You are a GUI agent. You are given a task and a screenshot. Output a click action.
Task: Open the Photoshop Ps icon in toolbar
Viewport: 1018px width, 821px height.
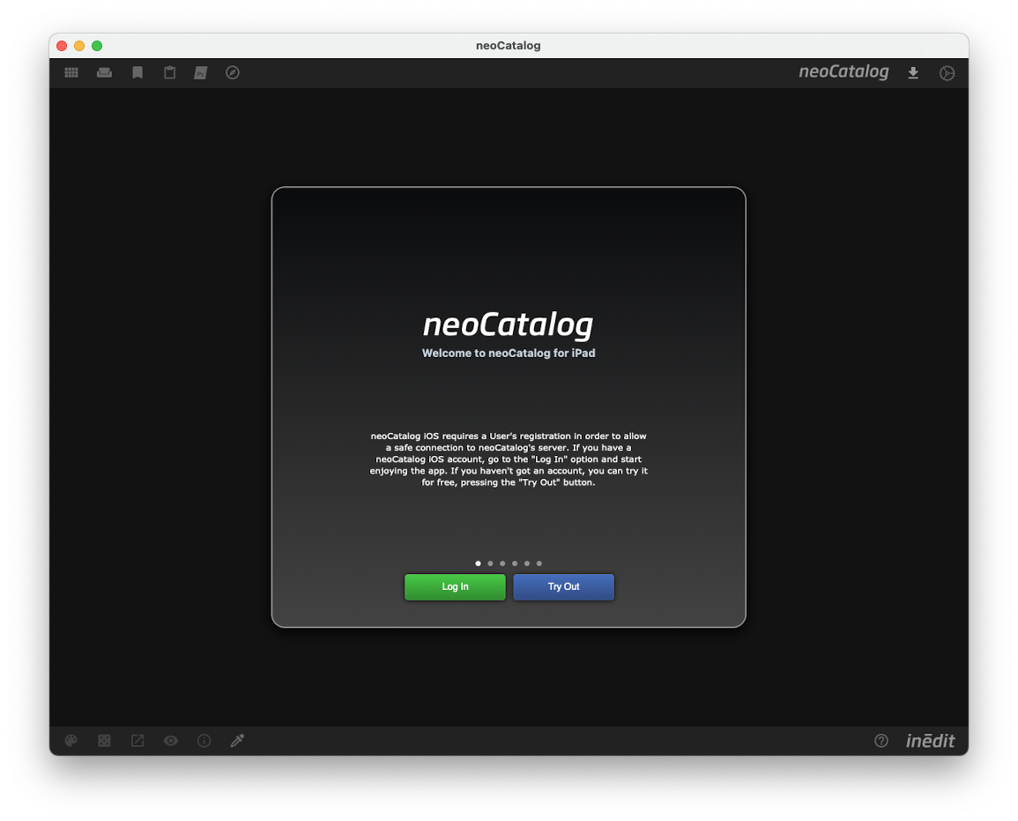click(x=201, y=72)
